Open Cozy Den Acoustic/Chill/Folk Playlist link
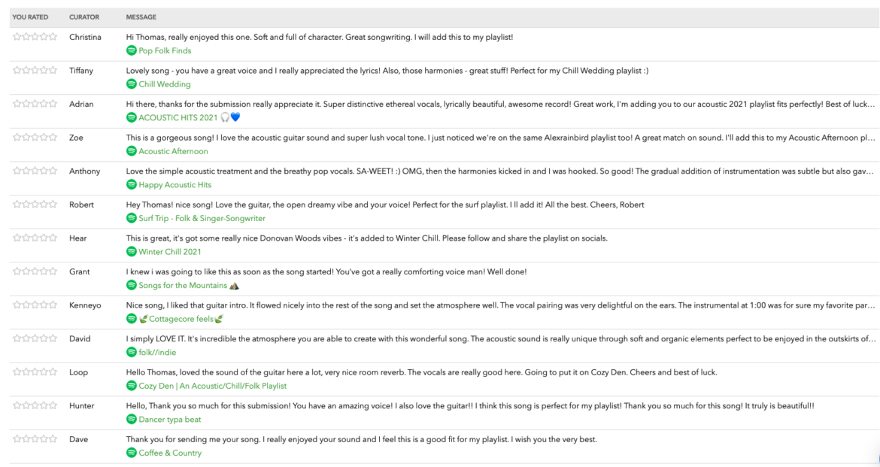The height and width of the screenshot is (467, 880). (213, 387)
